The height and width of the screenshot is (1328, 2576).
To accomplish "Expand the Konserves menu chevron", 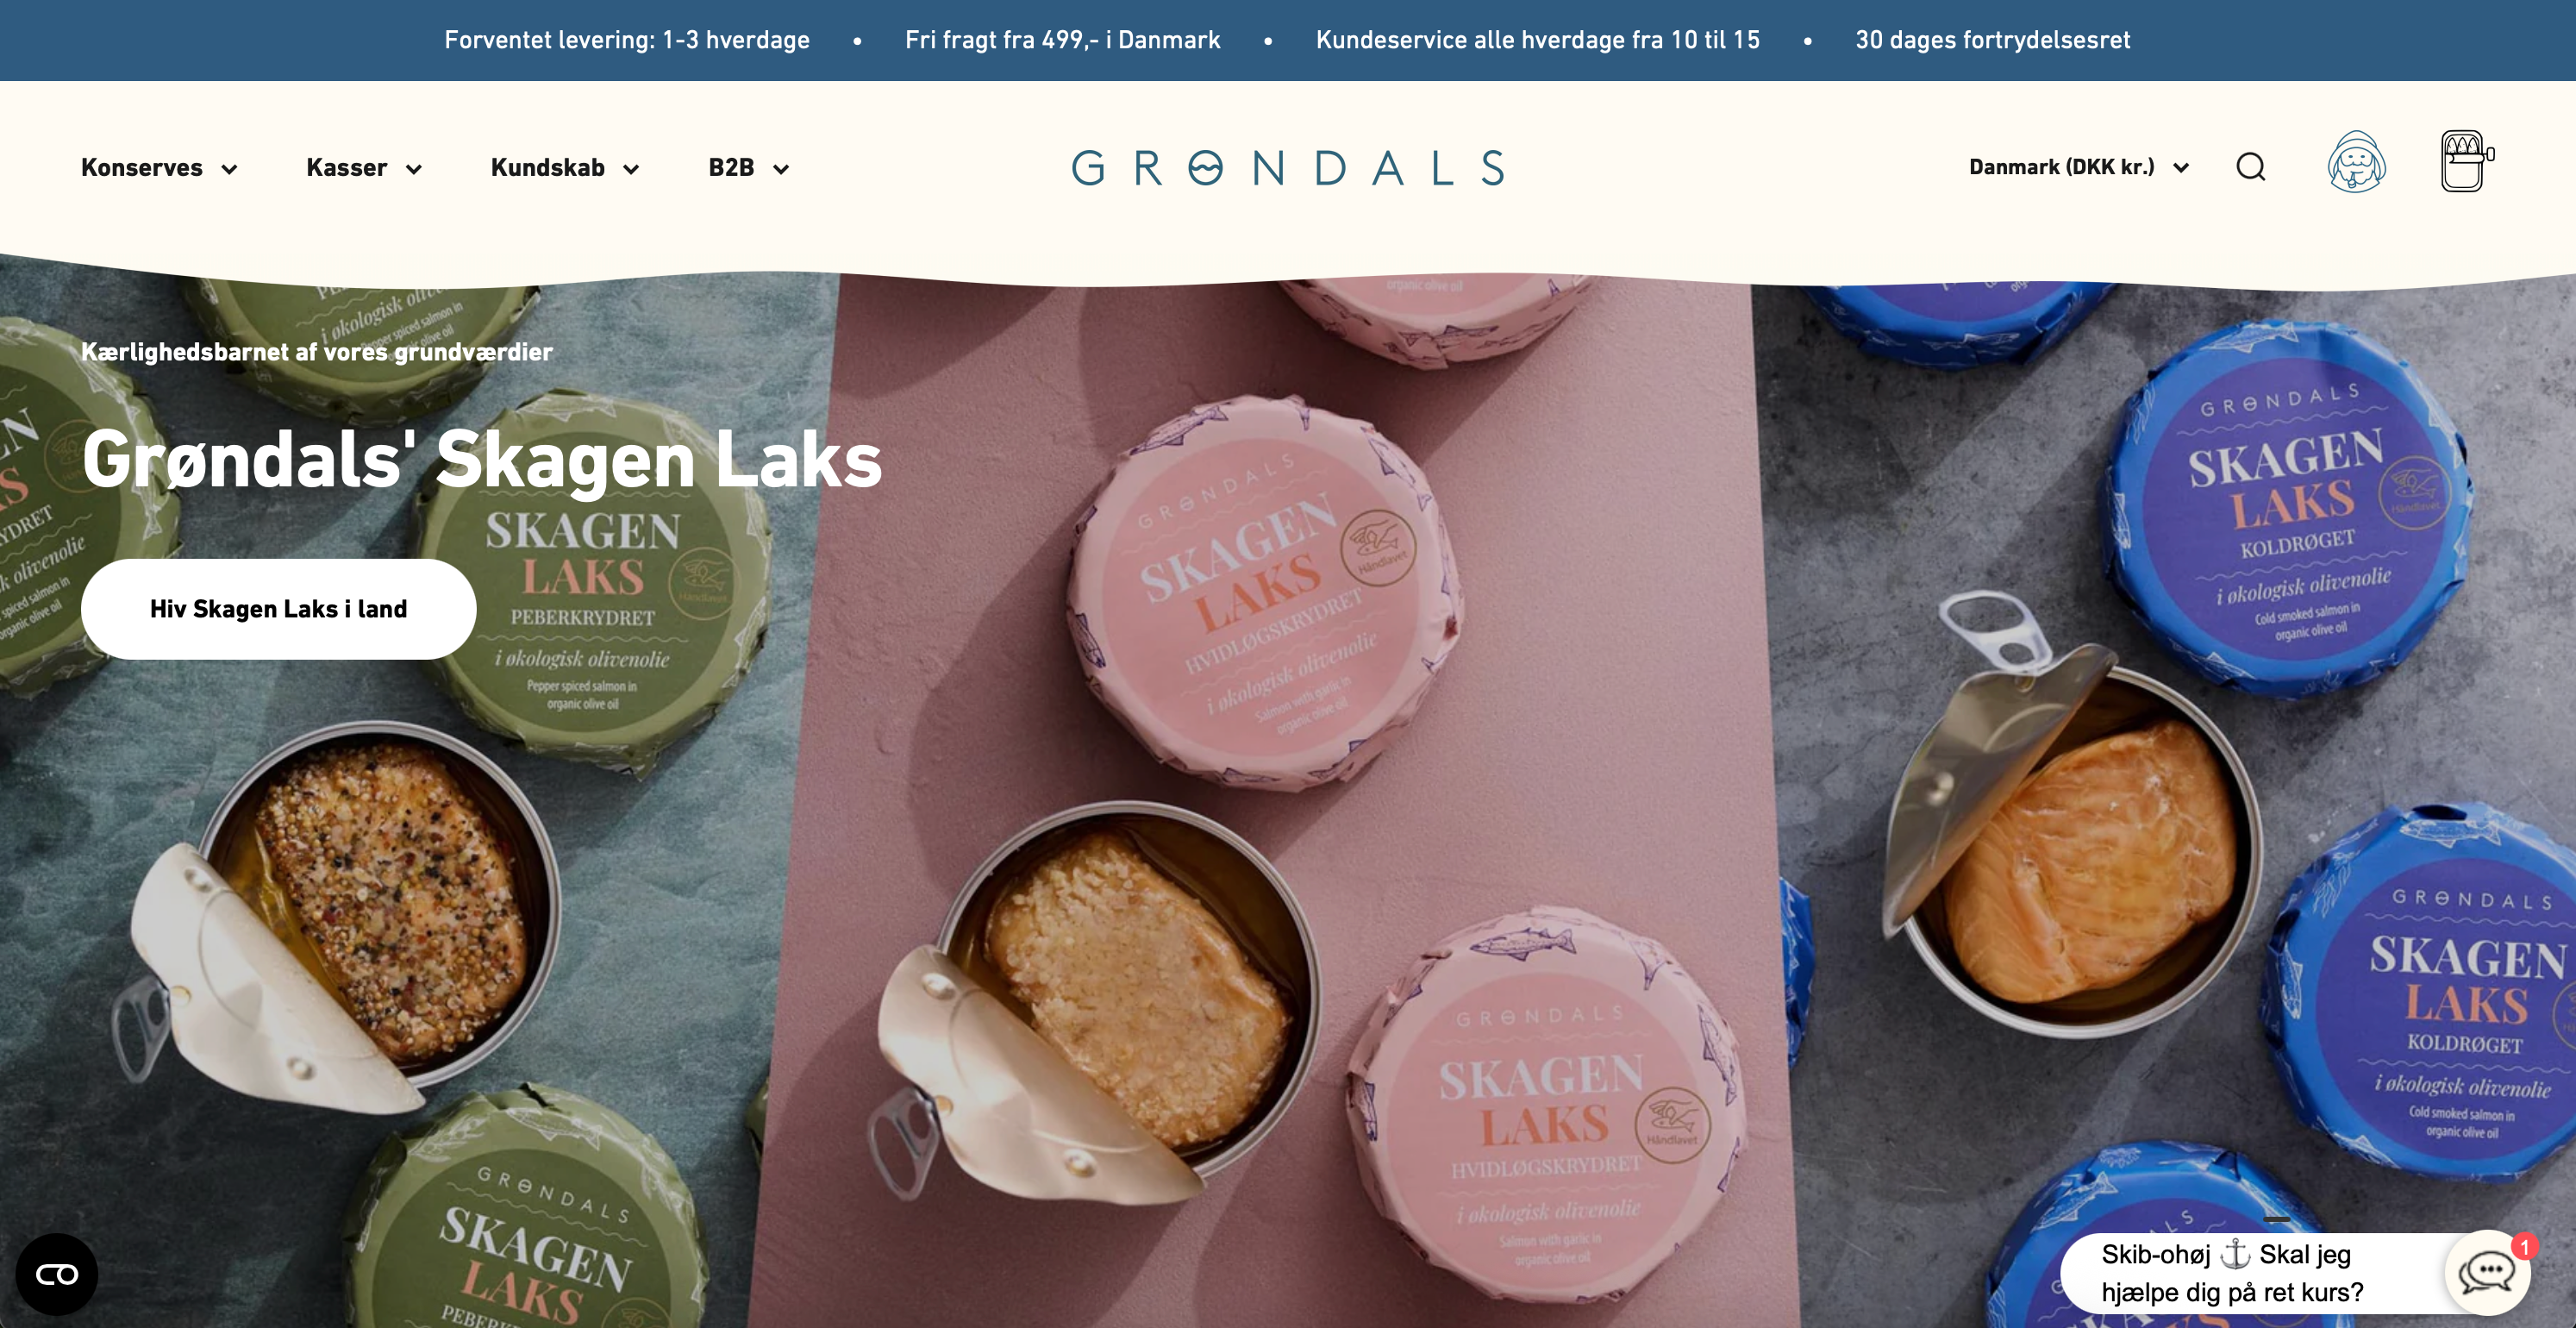I will [229, 169].
